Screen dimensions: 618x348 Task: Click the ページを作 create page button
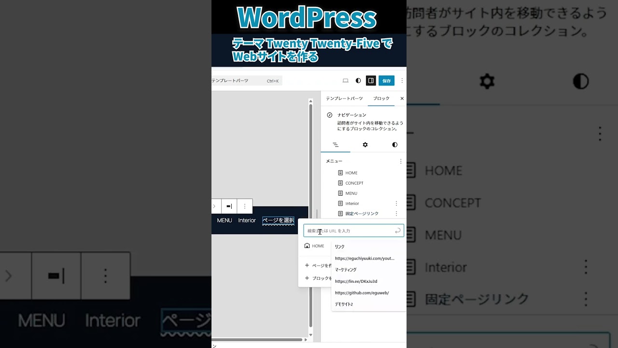pyautogui.click(x=318, y=265)
